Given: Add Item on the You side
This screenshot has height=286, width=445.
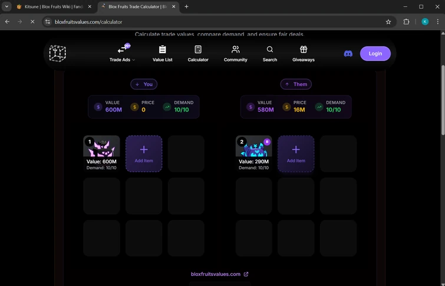Looking at the screenshot, I should (x=144, y=154).
